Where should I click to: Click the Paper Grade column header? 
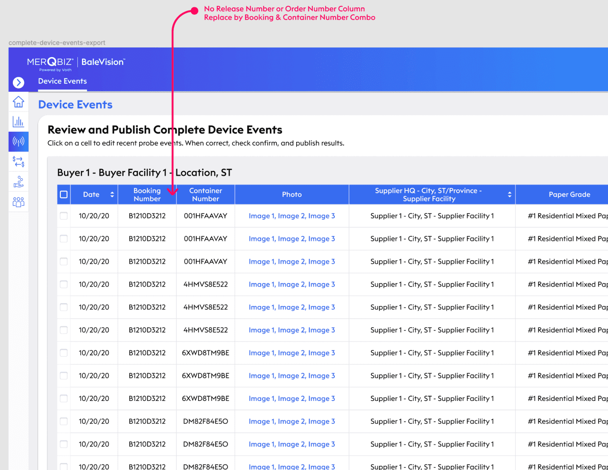click(569, 194)
